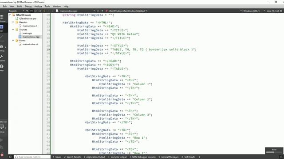Select main.cpp in Sources
Screen dimensions: 284x159
pyautogui.click(x=27, y=33)
